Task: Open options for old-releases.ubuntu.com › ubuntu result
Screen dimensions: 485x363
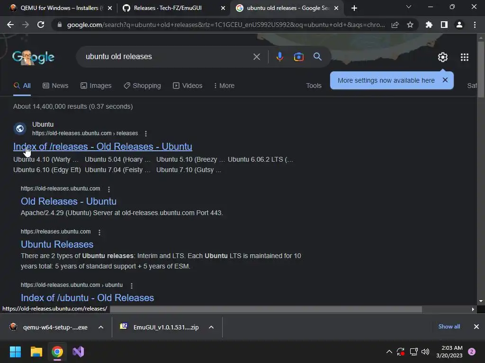Action: [132, 285]
